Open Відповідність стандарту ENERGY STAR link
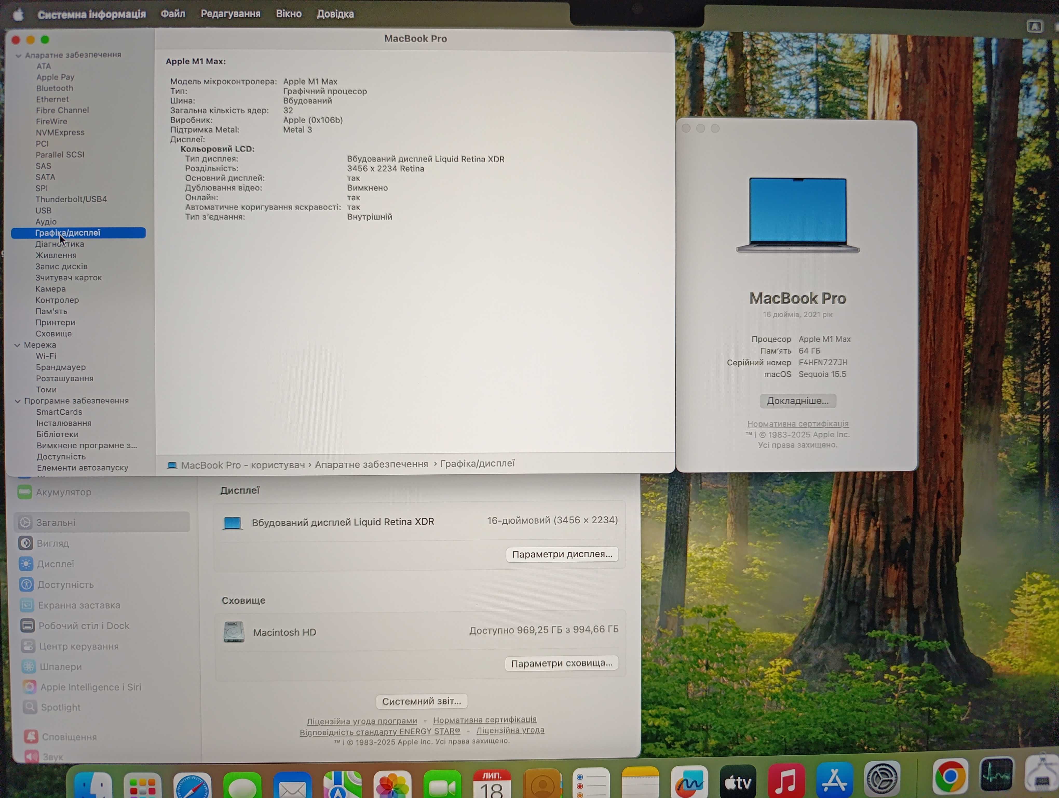The height and width of the screenshot is (798, 1059). pos(380,731)
